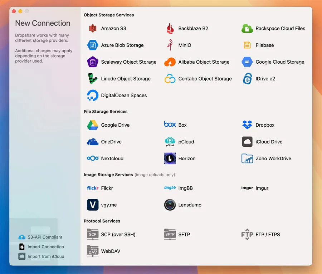This screenshot has width=322, height=274.
Task: Choose the Linode Object Storage icon
Action: (93, 79)
